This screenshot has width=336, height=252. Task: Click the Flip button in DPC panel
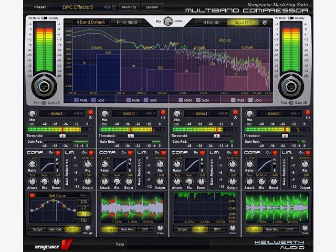84,220
